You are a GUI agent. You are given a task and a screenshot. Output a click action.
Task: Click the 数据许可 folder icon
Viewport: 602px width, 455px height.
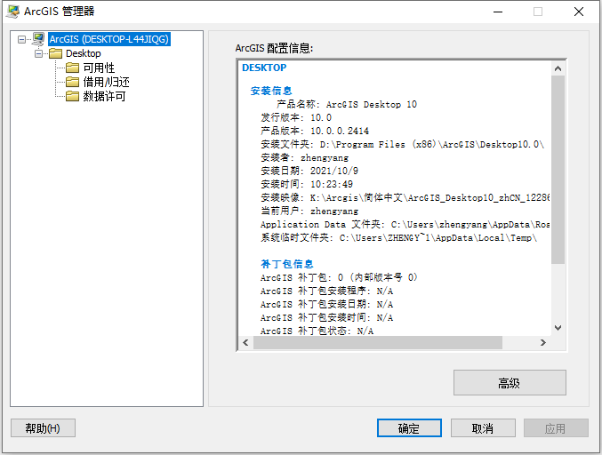click(x=72, y=96)
